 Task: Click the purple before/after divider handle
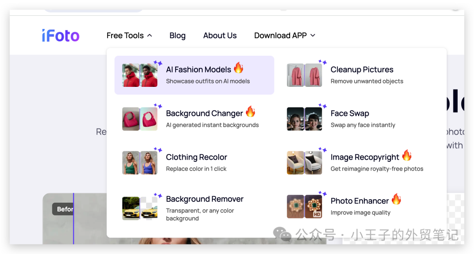click(73, 218)
